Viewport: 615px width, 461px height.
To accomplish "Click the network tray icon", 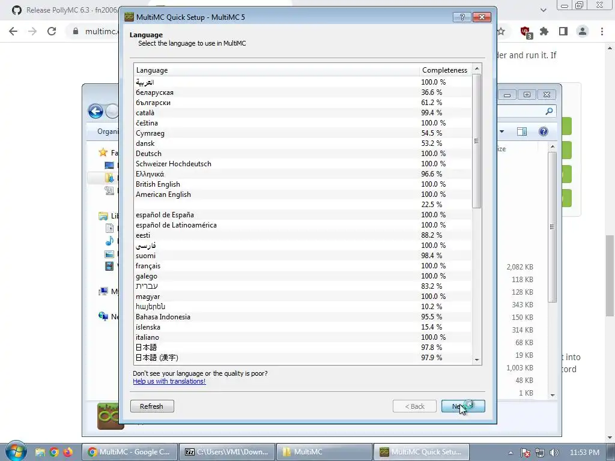I will pos(540,453).
